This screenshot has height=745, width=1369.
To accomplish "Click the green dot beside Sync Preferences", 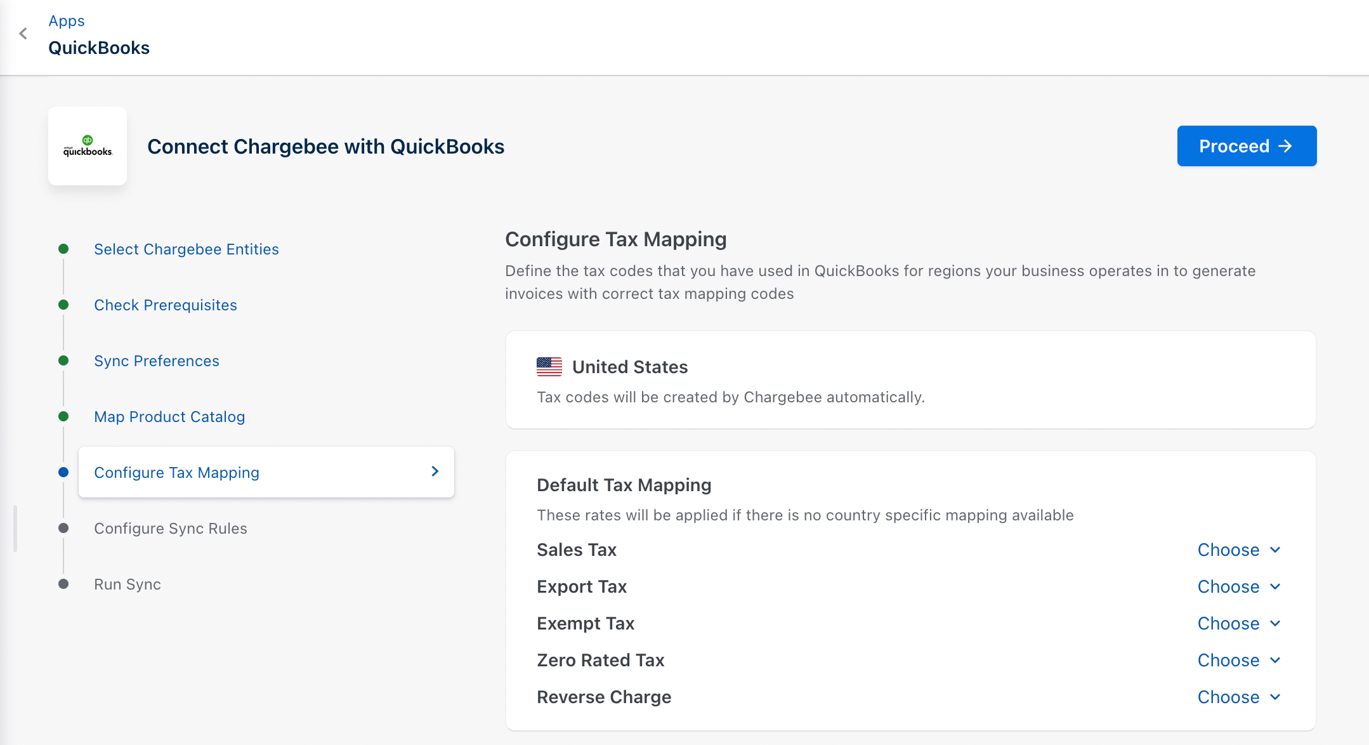I will click(63, 360).
